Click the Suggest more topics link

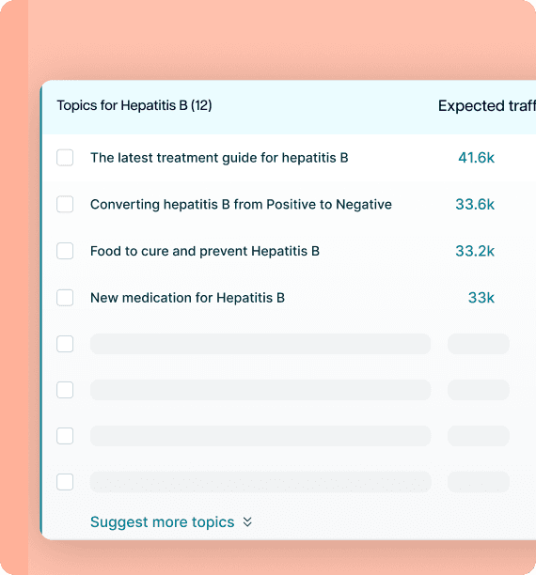click(163, 521)
